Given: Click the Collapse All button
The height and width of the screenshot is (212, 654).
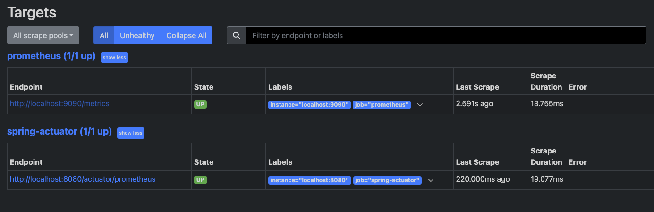Looking at the screenshot, I should [x=186, y=35].
